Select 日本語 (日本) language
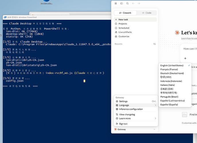 (175, 89)
